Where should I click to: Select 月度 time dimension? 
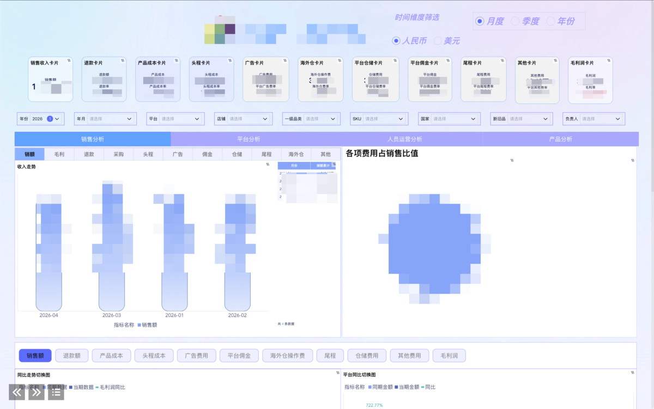pos(489,21)
